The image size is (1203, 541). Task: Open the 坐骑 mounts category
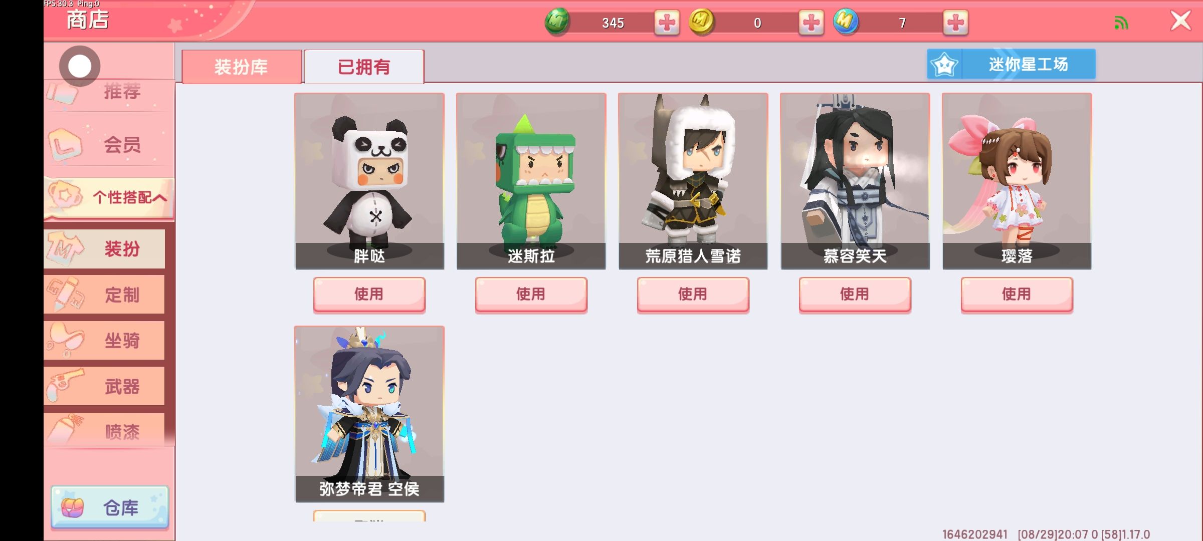104,341
